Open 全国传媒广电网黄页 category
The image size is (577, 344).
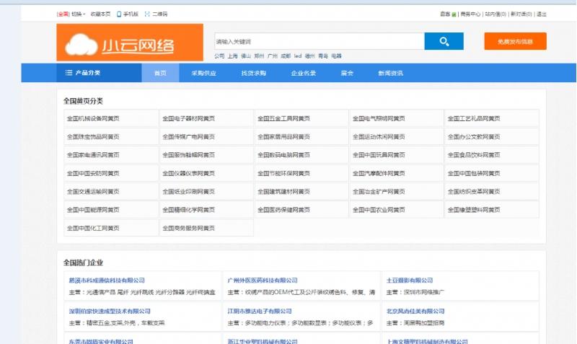(188, 136)
